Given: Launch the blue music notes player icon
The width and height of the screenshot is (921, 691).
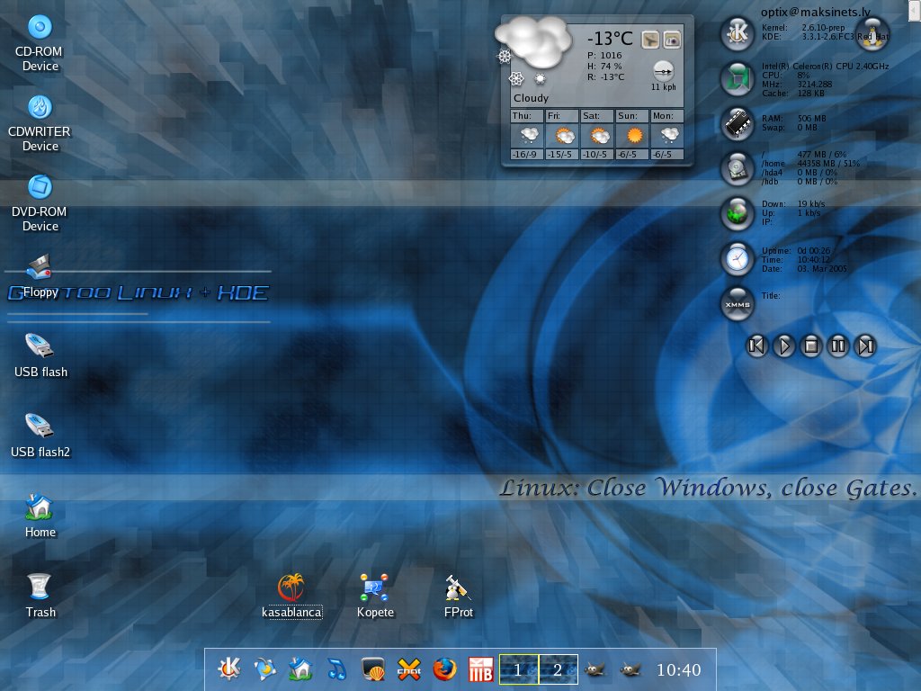Looking at the screenshot, I should pos(336,669).
